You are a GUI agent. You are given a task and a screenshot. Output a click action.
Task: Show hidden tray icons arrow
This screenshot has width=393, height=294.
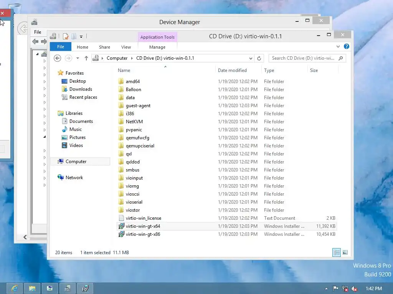(326, 289)
